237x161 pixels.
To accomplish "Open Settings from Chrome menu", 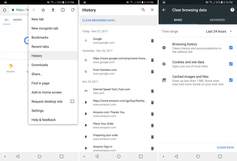I will point(53,111).
